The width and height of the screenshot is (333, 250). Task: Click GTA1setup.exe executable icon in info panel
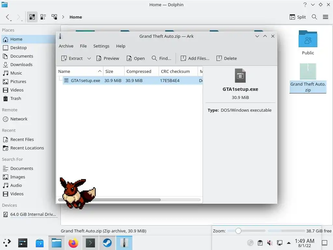pyautogui.click(x=240, y=76)
